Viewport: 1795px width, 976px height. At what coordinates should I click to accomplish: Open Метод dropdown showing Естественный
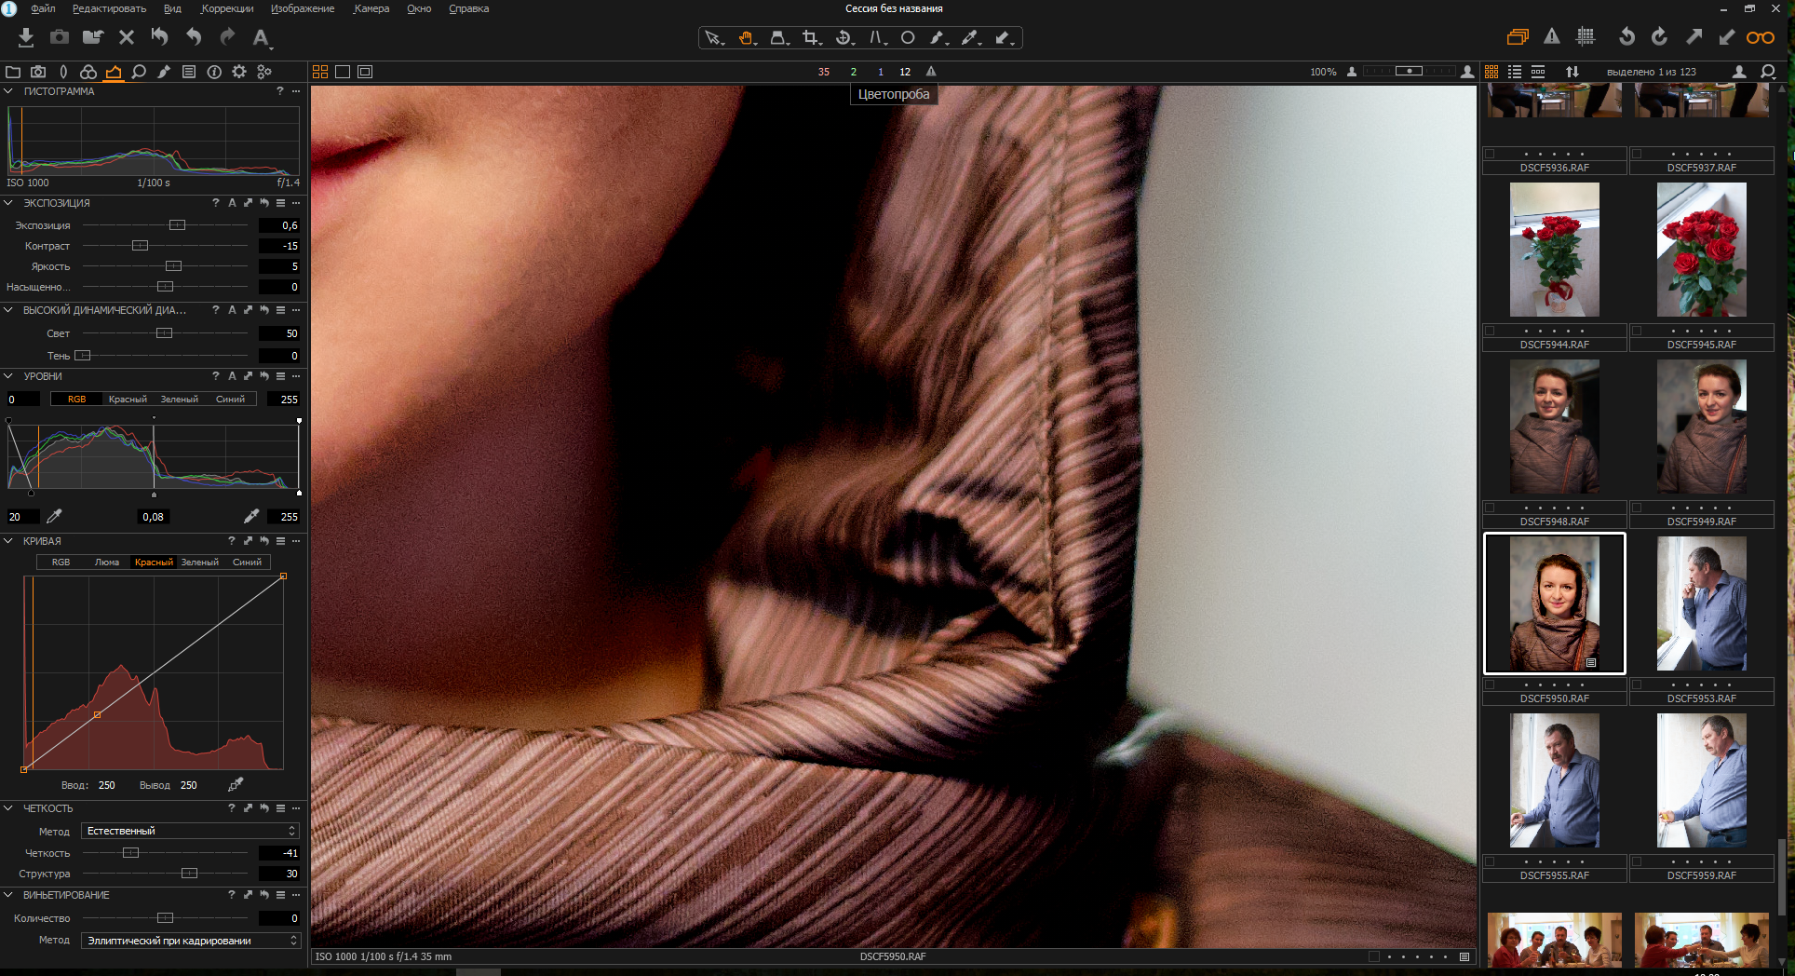pos(190,831)
